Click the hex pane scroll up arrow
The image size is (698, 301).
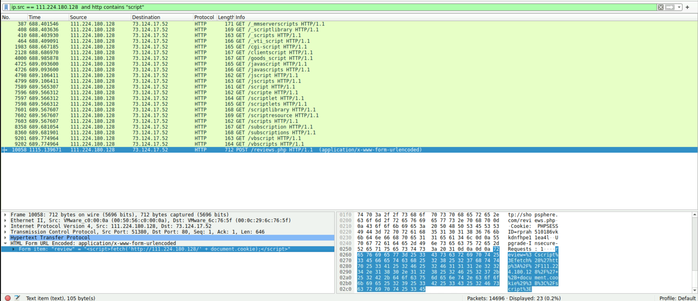point(695,215)
